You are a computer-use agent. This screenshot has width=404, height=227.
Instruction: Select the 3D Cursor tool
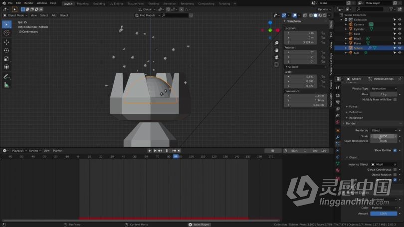click(x=6, y=33)
